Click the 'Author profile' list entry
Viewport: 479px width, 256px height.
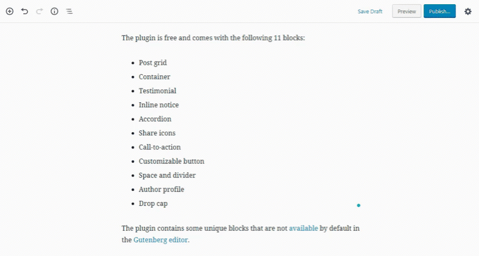click(x=161, y=190)
